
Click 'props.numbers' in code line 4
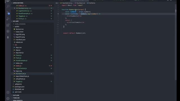(85, 12)
